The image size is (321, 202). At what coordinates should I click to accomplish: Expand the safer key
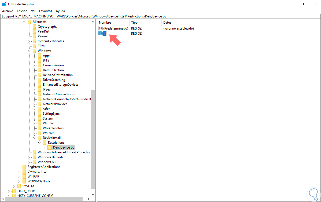point(34,109)
